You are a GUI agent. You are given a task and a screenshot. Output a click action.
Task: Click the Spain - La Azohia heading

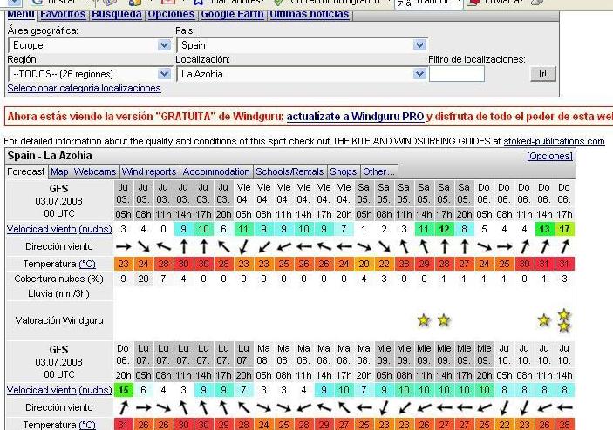pyautogui.click(x=50, y=156)
